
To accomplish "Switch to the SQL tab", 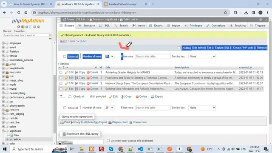I will (105, 25).
